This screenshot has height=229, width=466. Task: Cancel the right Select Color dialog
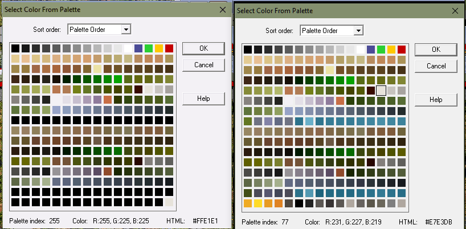click(x=436, y=66)
